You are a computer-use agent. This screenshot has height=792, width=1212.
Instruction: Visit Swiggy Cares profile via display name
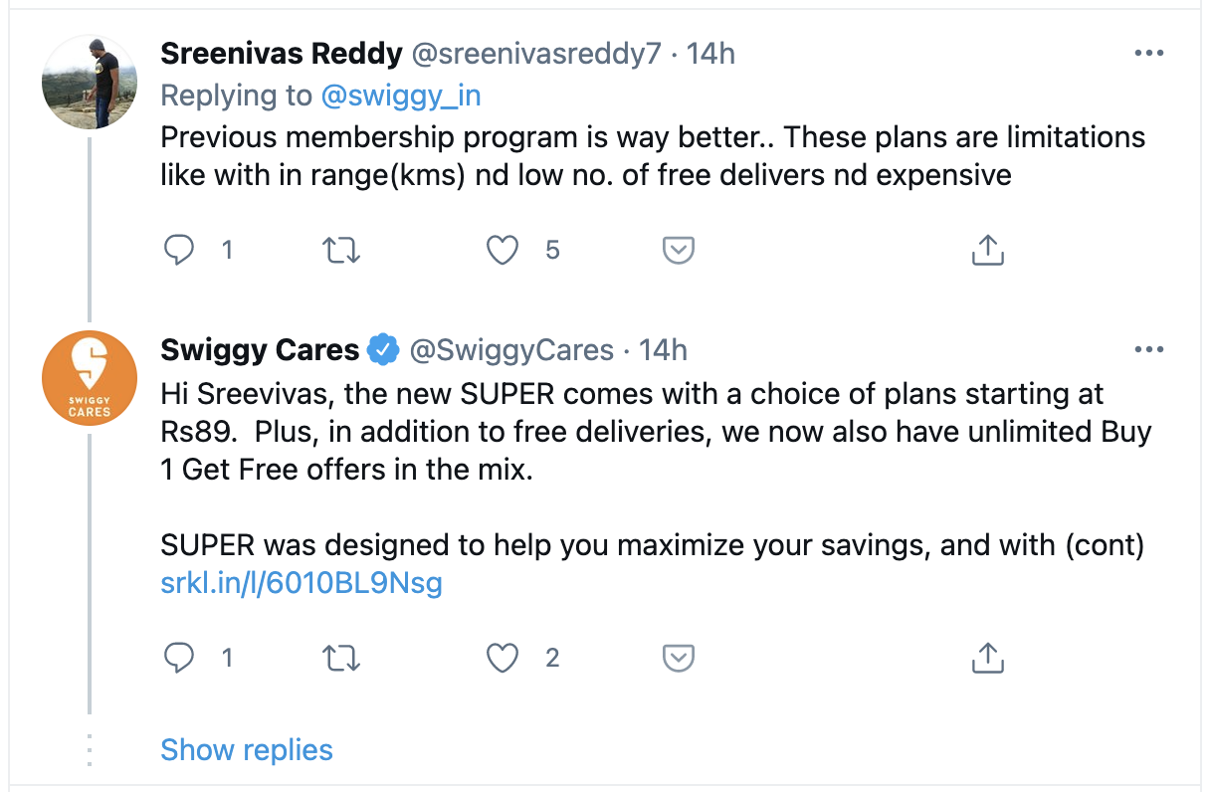coord(260,350)
